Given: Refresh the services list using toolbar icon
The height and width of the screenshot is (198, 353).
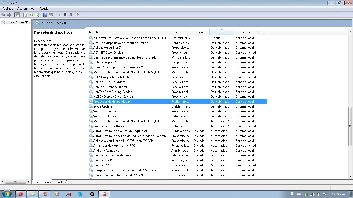Looking at the screenshot, I should click(x=31, y=15).
